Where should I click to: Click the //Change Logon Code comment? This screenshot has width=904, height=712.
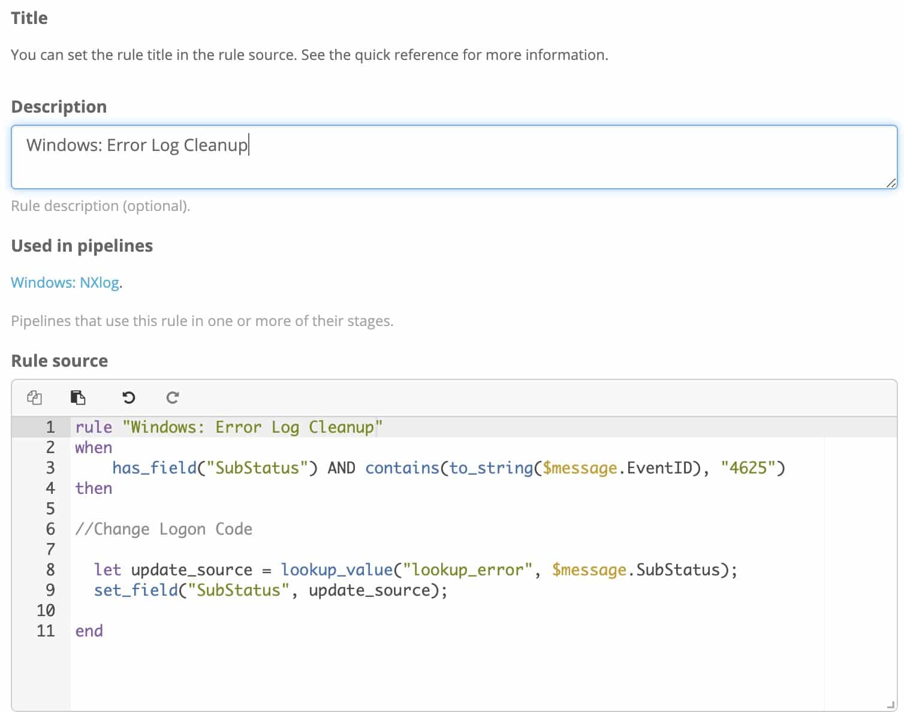pos(164,529)
